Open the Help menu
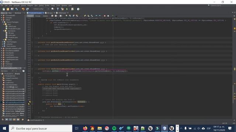The width and height of the screenshot is (236, 132). pos(70,5)
